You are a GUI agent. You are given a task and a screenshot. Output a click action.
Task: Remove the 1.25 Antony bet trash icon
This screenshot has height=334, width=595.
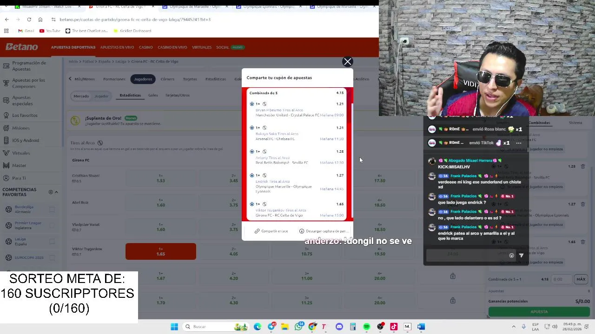pos(583,166)
